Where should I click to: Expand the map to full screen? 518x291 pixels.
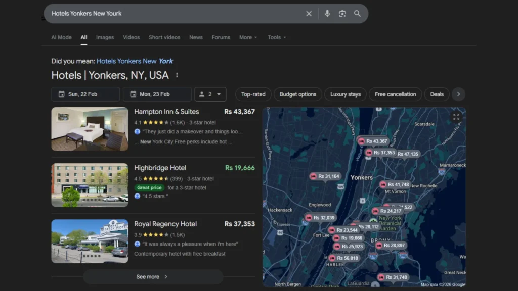tap(456, 117)
